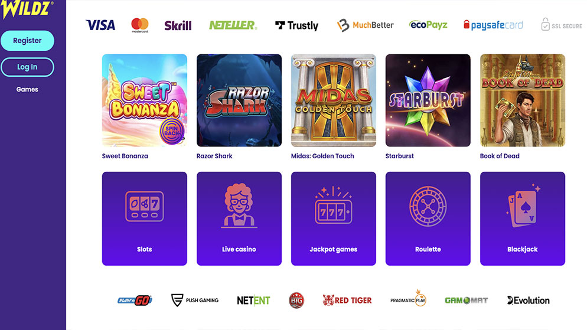This screenshot has height=330, width=587.
Task: Click the Play'n GO provider logo
Action: click(x=135, y=300)
